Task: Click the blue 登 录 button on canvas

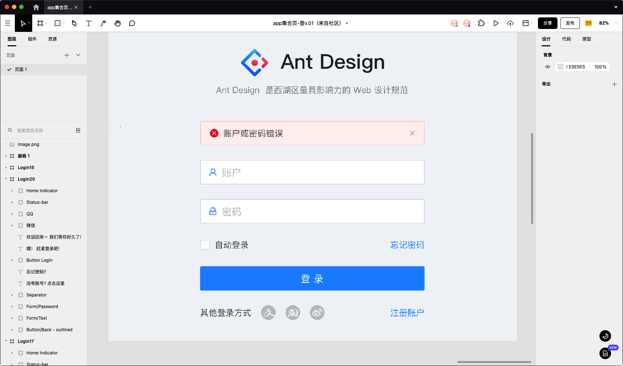Action: [x=312, y=278]
